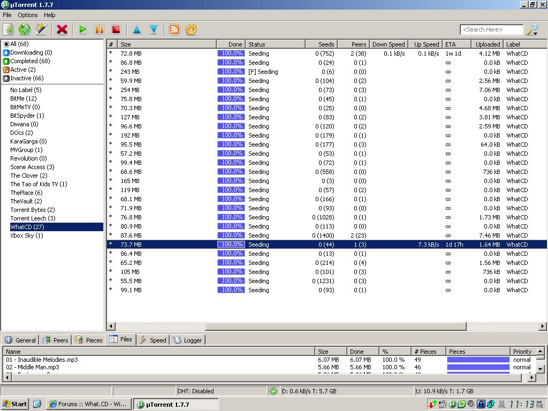Sort torrents by the ETA column header
Screen dimensions: 548x411
(457, 44)
